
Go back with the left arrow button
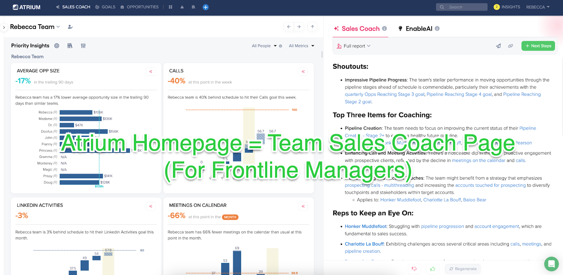tap(289, 27)
